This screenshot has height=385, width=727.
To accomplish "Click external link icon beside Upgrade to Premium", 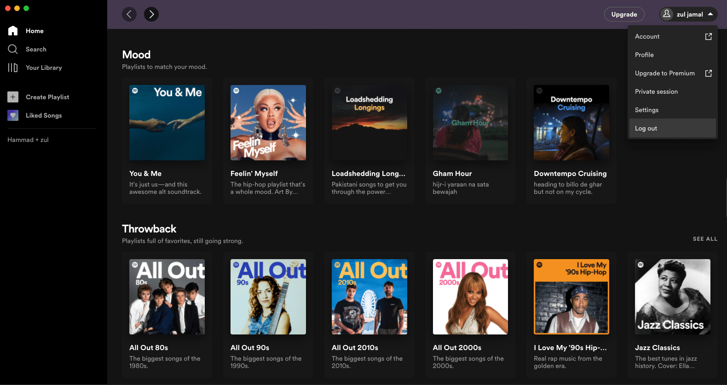I will point(709,73).
